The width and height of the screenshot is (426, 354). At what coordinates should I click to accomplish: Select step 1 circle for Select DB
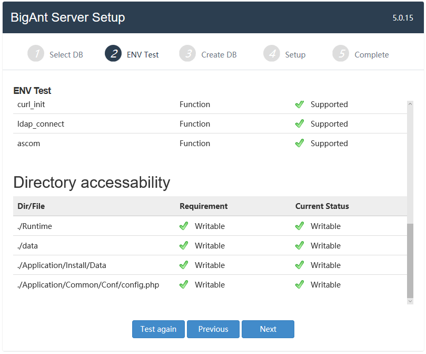(x=36, y=53)
